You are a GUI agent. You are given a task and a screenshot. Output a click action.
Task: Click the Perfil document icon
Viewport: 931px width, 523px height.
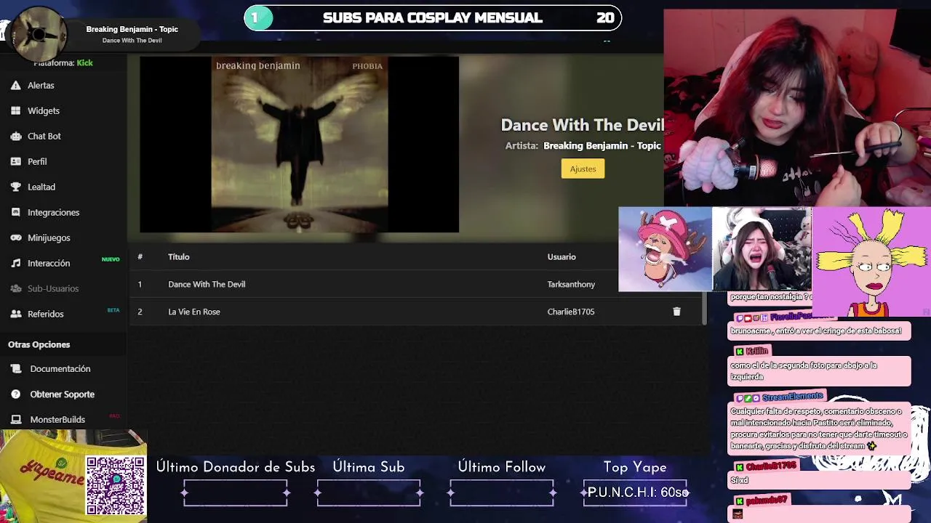pos(15,161)
